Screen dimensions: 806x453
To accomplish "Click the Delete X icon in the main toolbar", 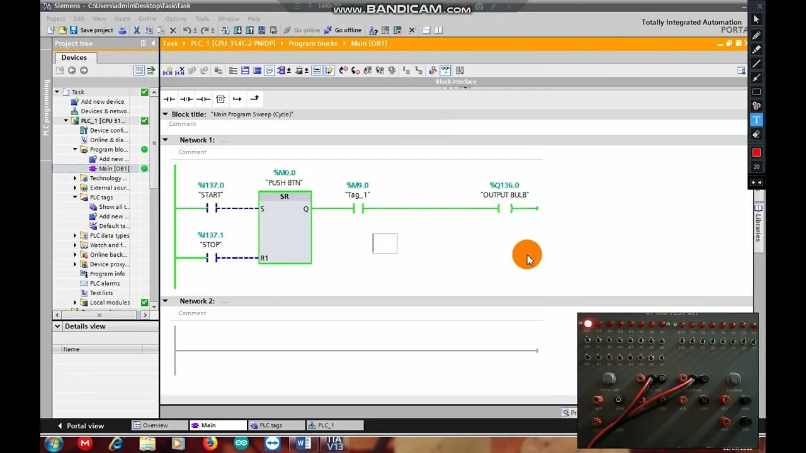I will [x=174, y=30].
